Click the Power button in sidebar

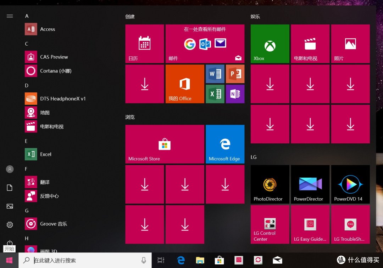[x=10, y=243]
